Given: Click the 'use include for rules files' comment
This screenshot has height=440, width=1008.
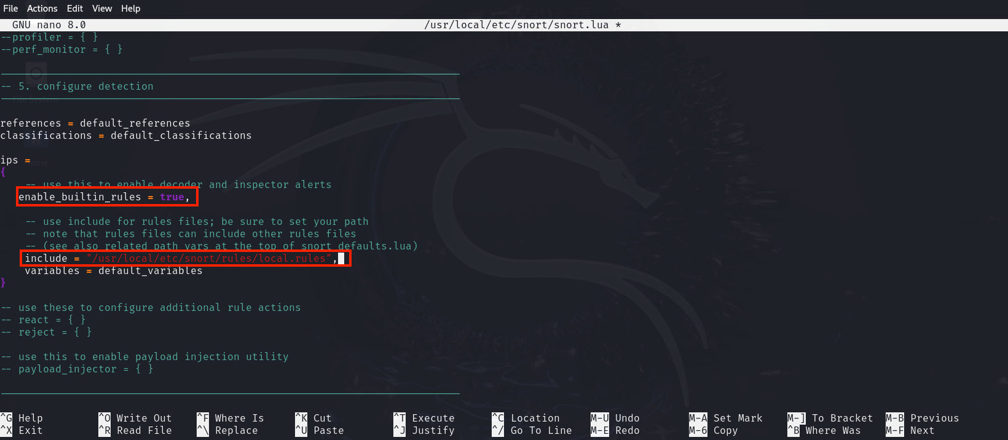Looking at the screenshot, I should pyautogui.click(x=197, y=221).
